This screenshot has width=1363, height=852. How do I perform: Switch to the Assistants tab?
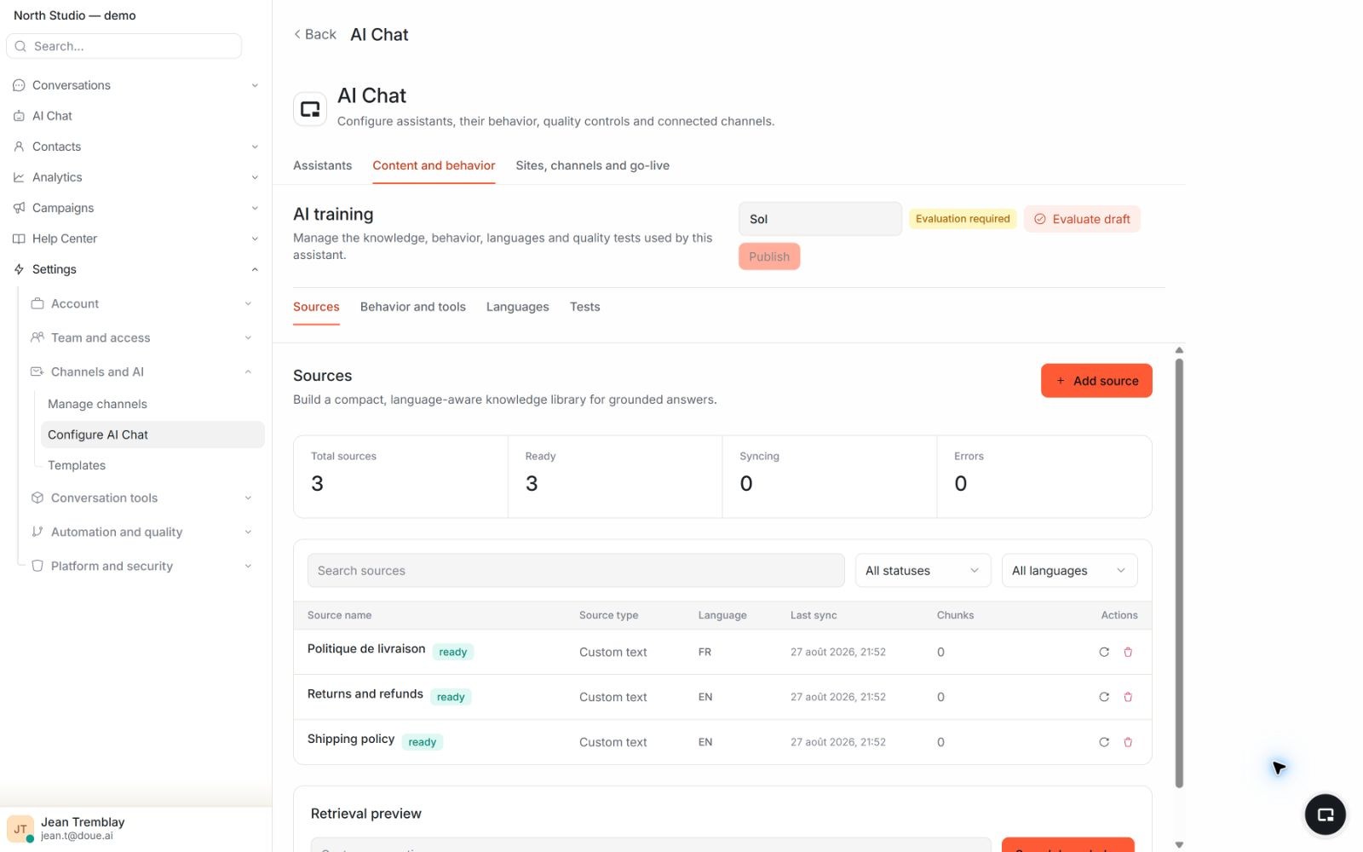322,165
